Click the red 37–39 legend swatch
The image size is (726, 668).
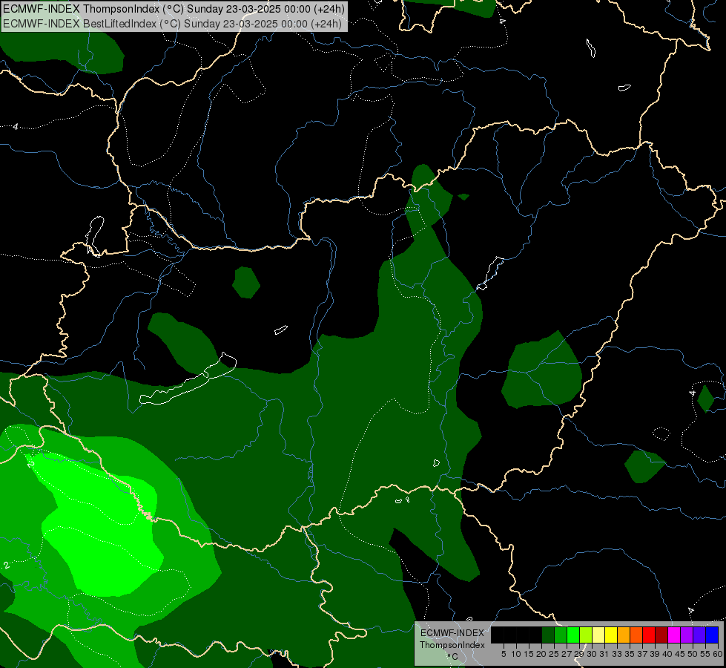[649, 635]
